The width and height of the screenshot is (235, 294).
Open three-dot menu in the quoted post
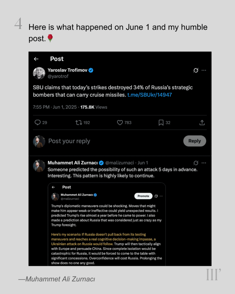(x=161, y=196)
